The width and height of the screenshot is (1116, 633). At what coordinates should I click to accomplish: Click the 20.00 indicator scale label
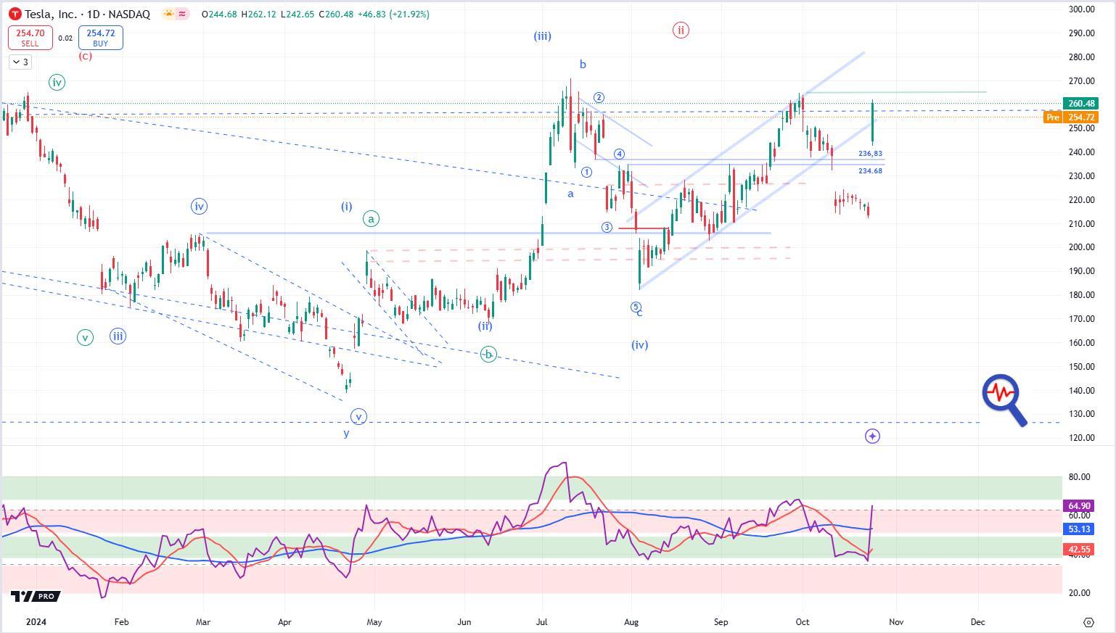tap(1079, 593)
